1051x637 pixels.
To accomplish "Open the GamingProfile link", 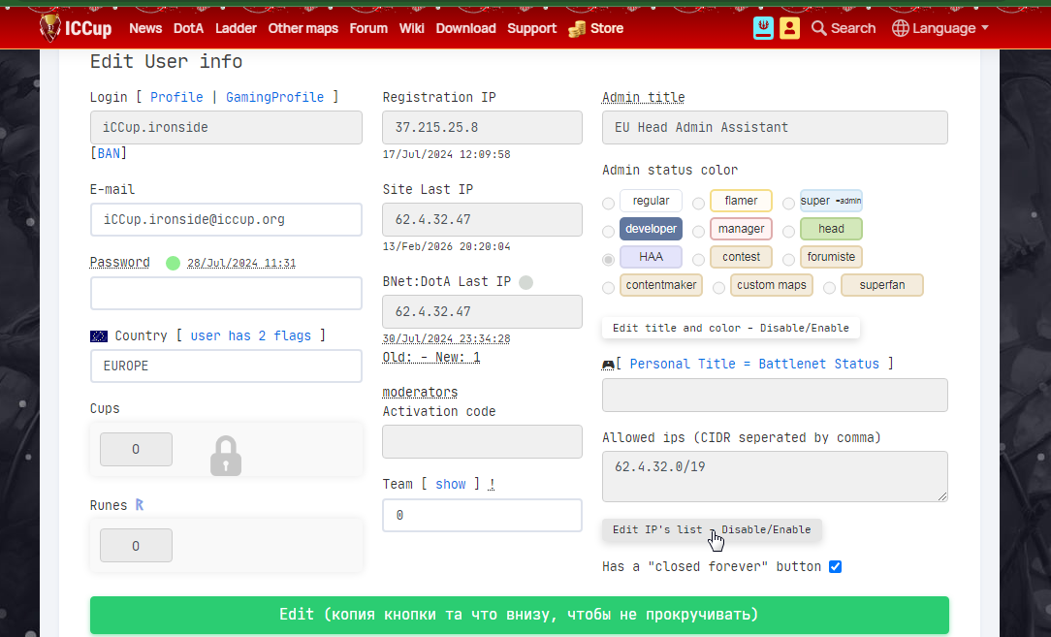I will point(274,97).
